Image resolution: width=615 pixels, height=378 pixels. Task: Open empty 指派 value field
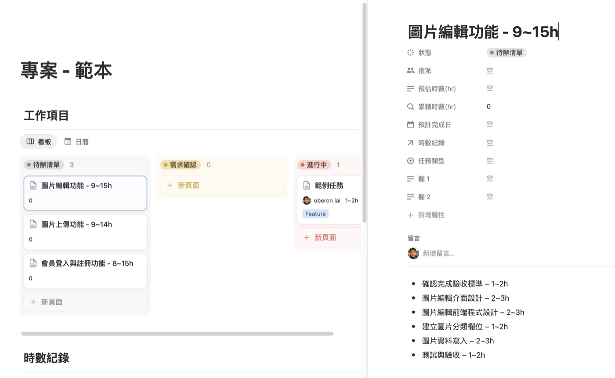click(x=490, y=70)
